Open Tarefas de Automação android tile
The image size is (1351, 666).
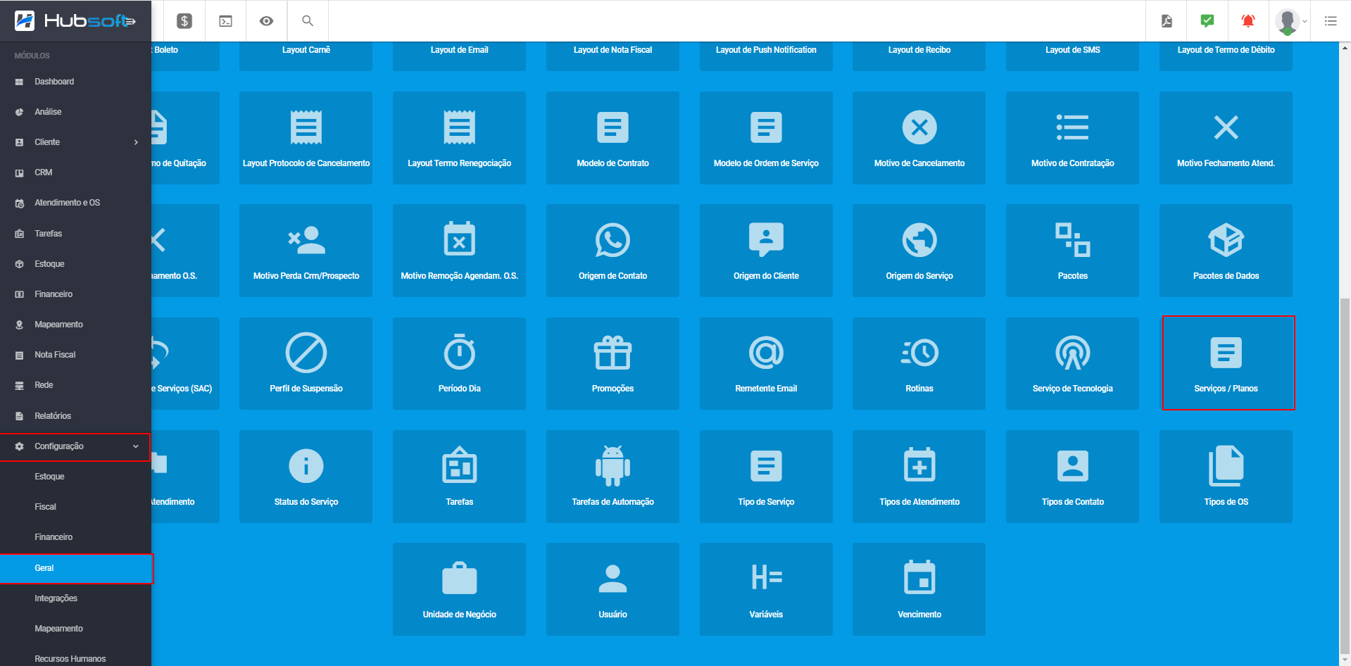[x=613, y=477]
